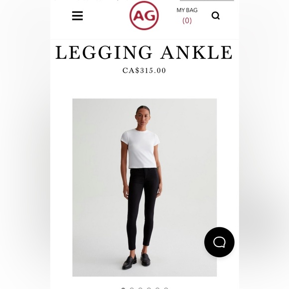Screen dimensions: 289x289
Task: Open the Legging Ankle product photo
Action: click(144, 187)
